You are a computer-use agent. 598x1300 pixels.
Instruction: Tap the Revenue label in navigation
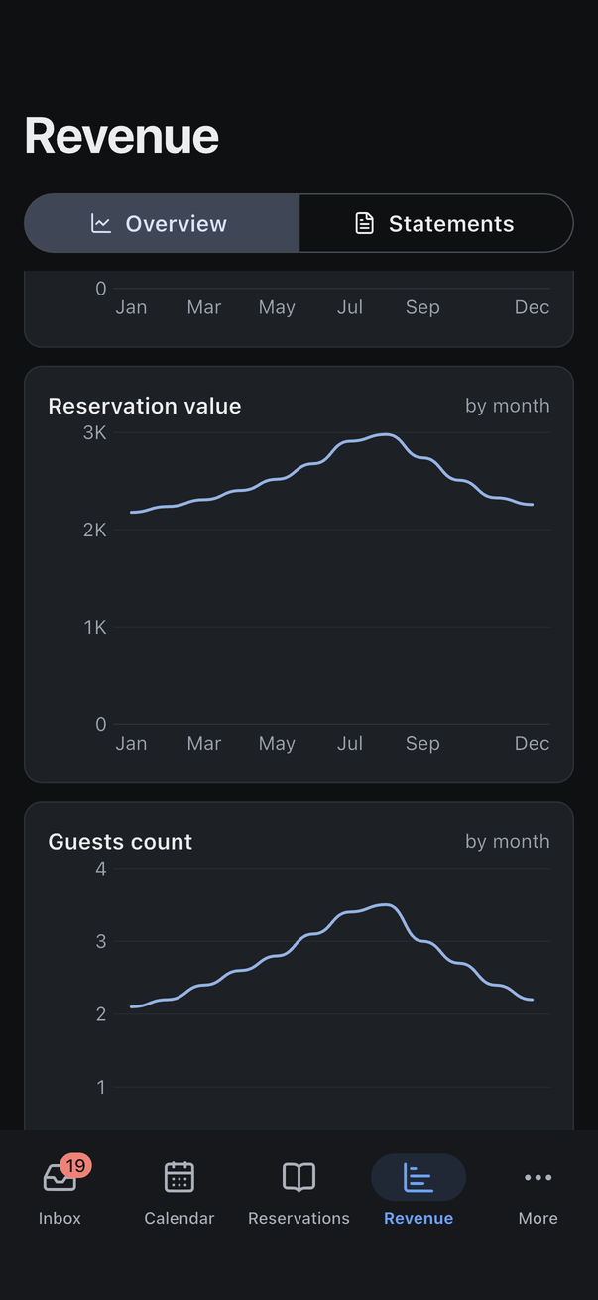click(x=419, y=1218)
